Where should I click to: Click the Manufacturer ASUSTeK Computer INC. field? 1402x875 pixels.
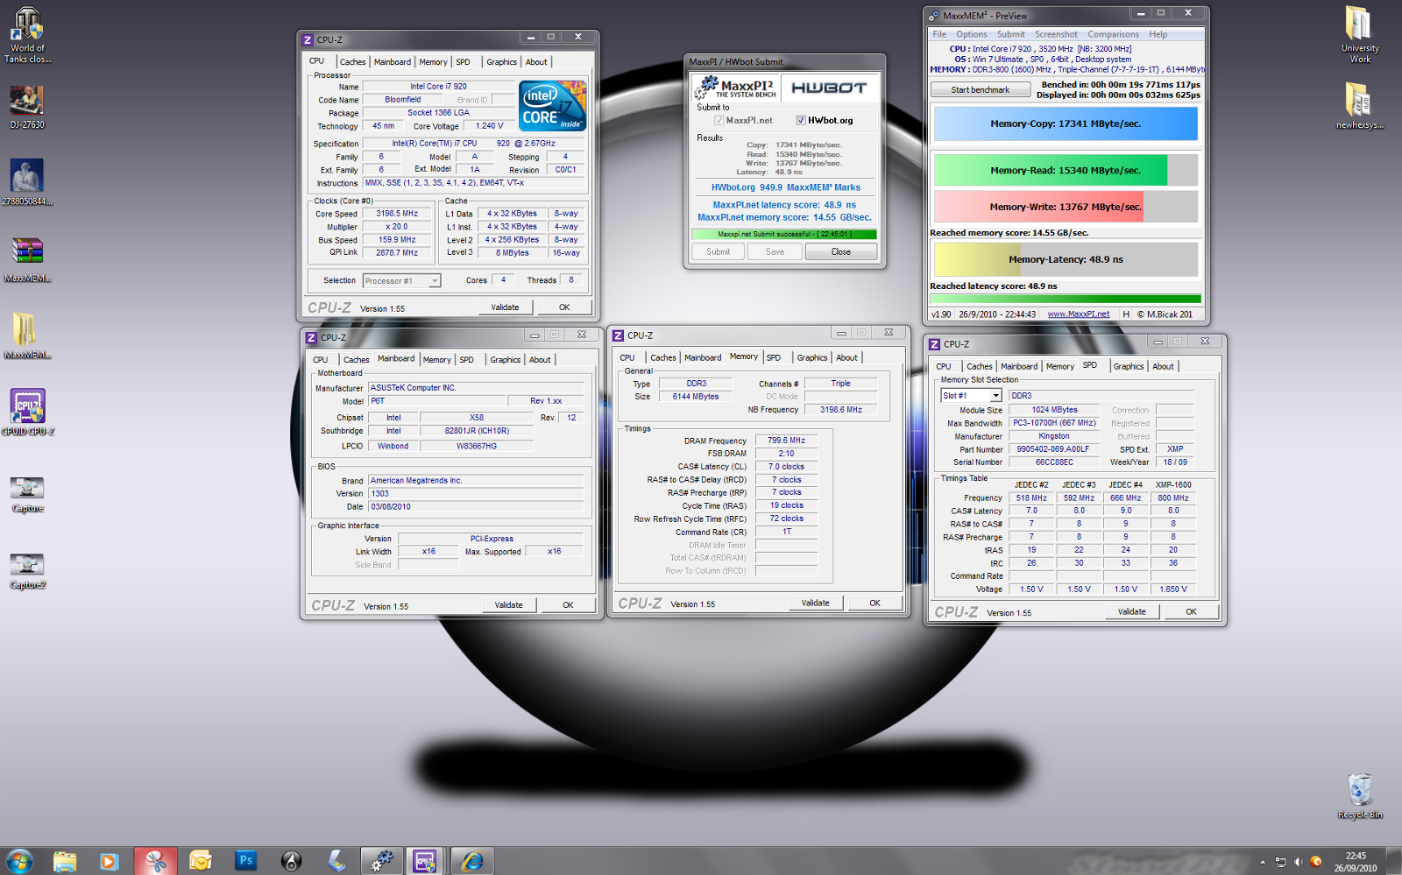coord(476,388)
